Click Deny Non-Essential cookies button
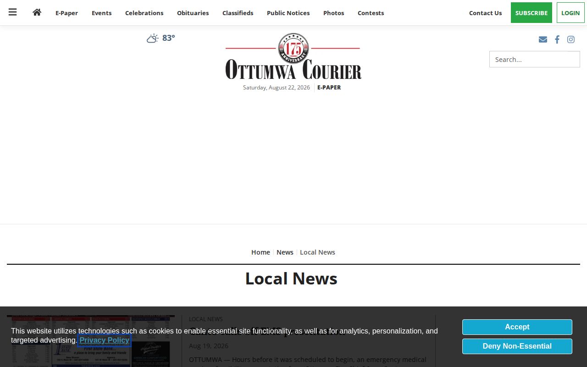Screen dimensions: 587x367 click(517, 346)
